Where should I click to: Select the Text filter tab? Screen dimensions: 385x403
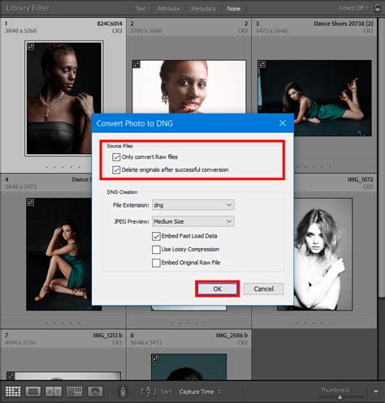point(141,9)
